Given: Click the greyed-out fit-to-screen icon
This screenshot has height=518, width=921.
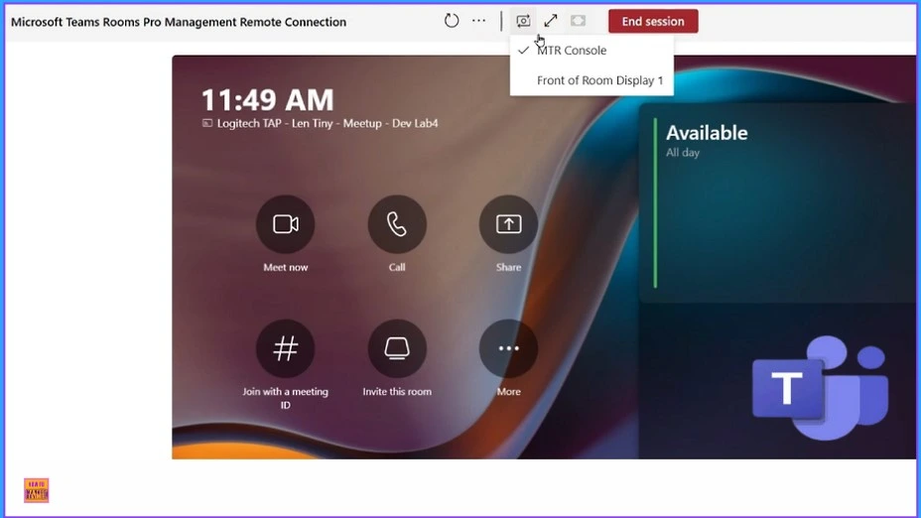Looking at the screenshot, I should (578, 21).
